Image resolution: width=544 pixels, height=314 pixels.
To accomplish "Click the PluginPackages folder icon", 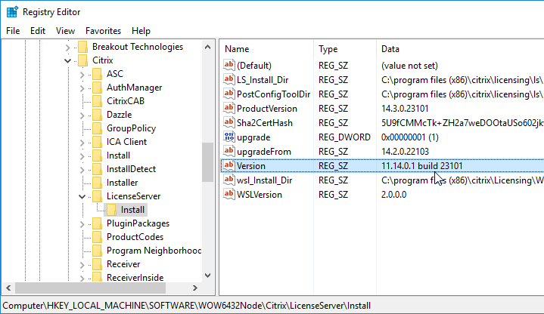I will click(97, 223).
